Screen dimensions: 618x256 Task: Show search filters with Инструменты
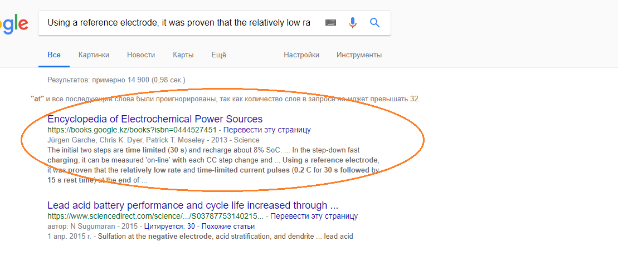[x=359, y=55]
